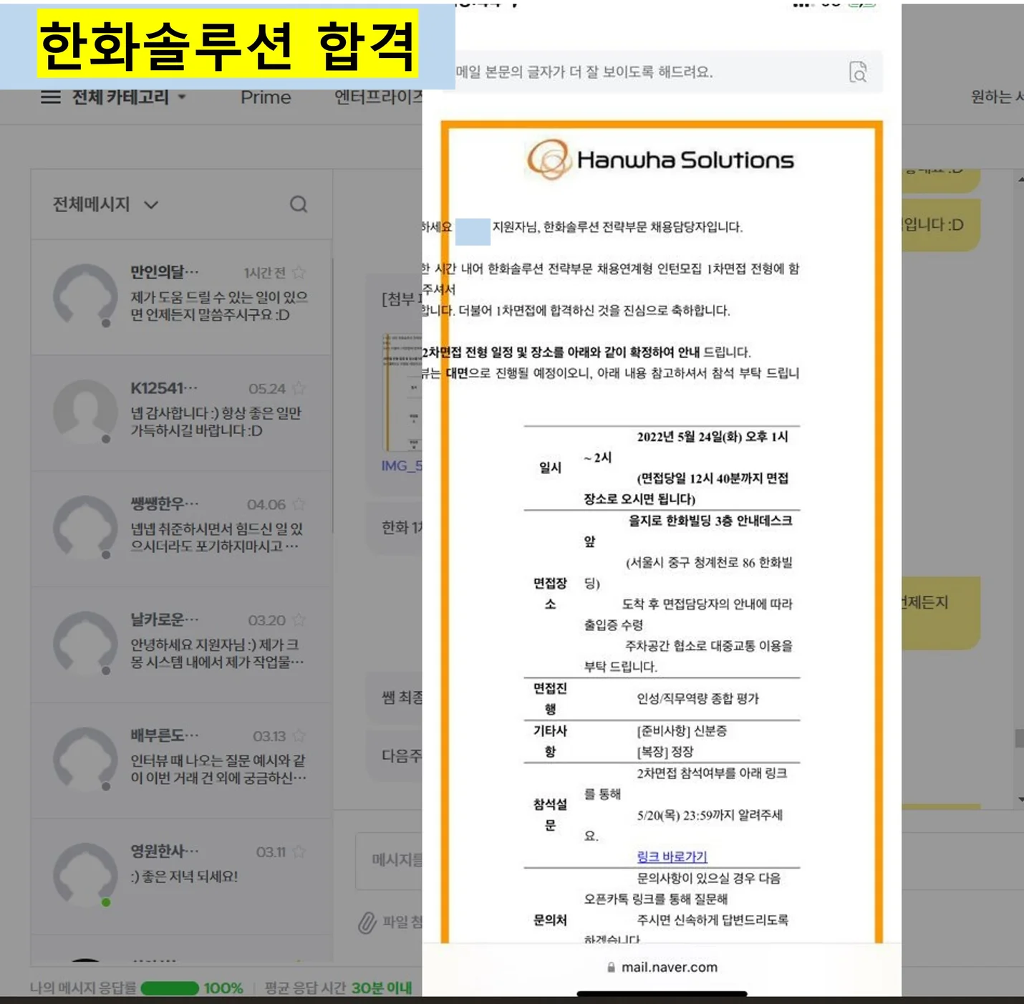The width and height of the screenshot is (1024, 1004).
Task: Open the 쌩쌩한우 message thread
Action: [182, 529]
